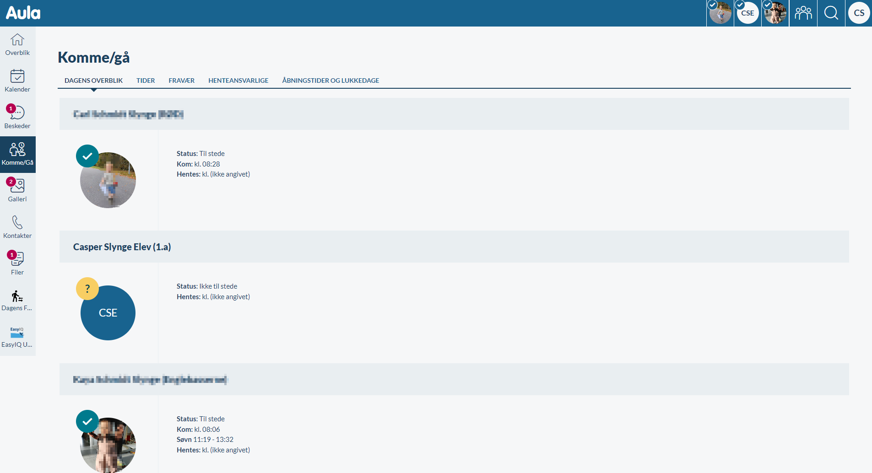Open the HENTEANSVARLIGE tab
Viewport: 872px width, 473px height.
tap(238, 81)
